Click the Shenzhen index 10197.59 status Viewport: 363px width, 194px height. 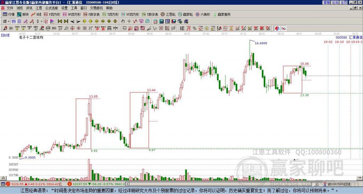[x=96, y=184]
